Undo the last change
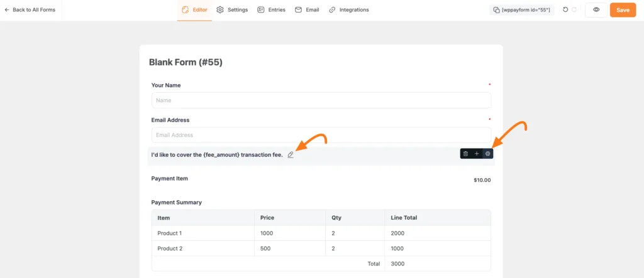The image size is (644, 278). 565,10
